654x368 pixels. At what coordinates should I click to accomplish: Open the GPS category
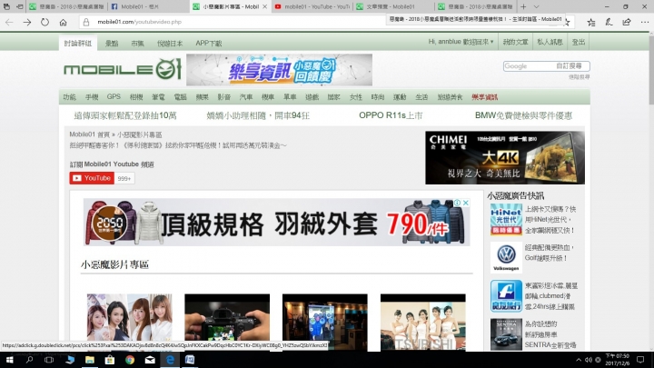tap(114, 97)
